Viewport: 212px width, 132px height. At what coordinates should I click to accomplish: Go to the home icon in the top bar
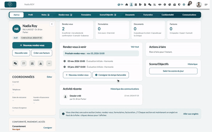[127, 4]
